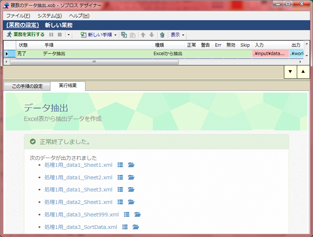Click right arrow of horizontal scrollbar
The image size is (313, 237).
point(300,62)
